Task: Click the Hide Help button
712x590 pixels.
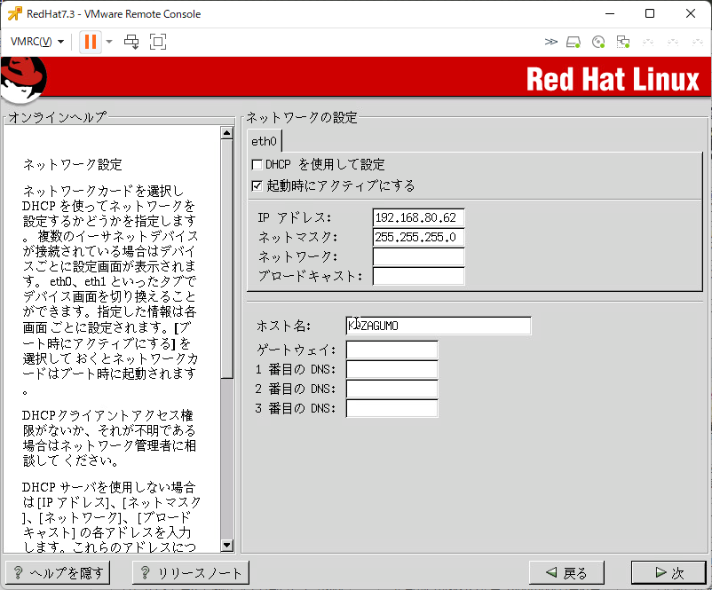Action: coord(58,573)
